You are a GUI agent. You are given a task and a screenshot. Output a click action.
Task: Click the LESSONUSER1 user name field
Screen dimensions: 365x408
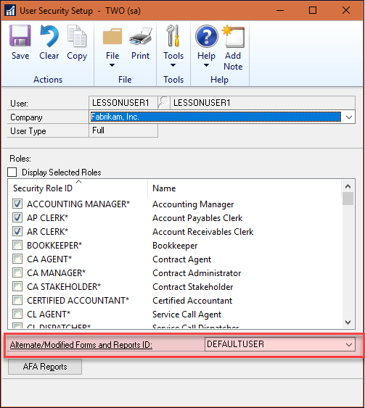[x=263, y=102]
